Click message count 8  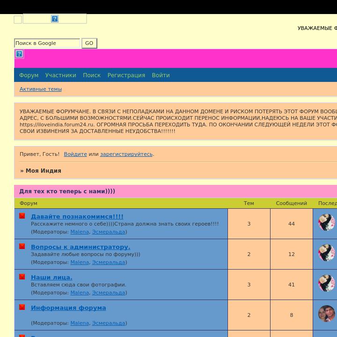pyautogui.click(x=292, y=315)
